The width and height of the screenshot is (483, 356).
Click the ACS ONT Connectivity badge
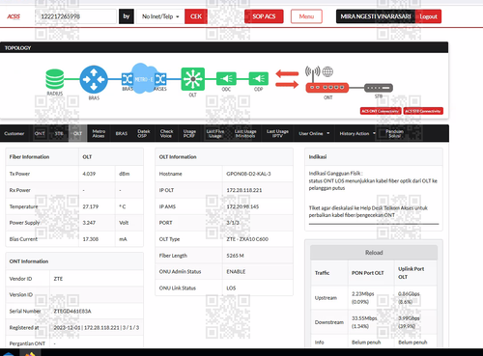pos(381,111)
